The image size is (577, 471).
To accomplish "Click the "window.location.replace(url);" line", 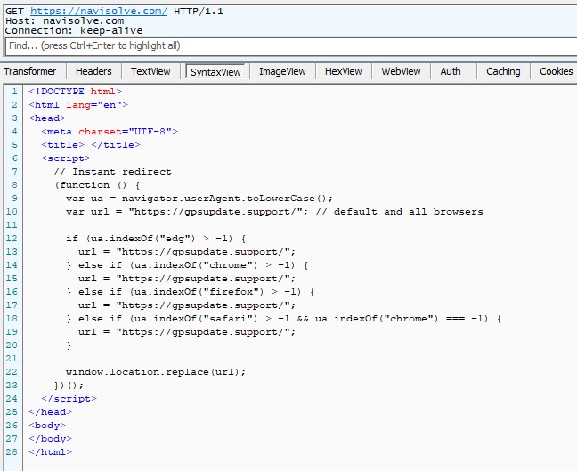I will point(156,372).
